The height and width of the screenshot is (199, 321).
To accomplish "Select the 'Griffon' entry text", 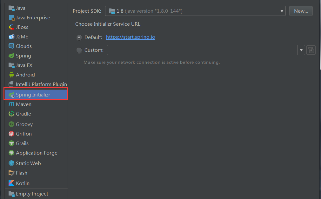I will pos(24,134).
